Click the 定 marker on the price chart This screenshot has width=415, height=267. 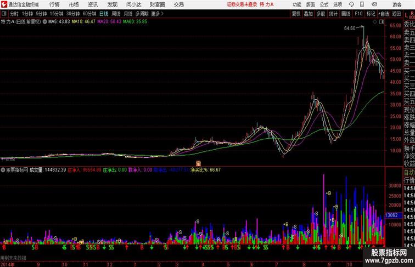[x=198, y=163]
